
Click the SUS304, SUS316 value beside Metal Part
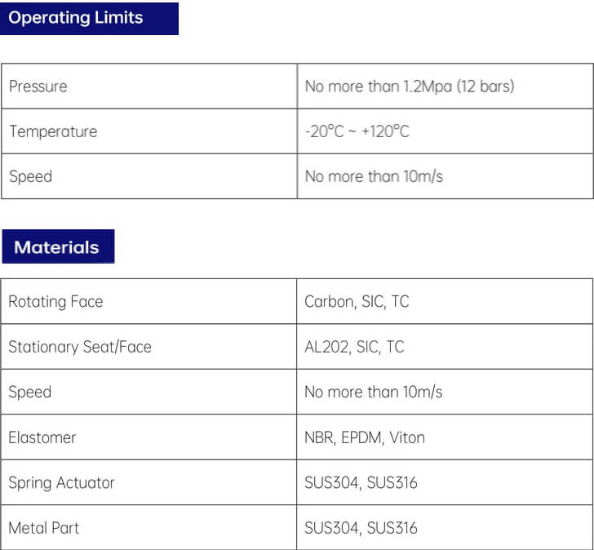(x=361, y=528)
